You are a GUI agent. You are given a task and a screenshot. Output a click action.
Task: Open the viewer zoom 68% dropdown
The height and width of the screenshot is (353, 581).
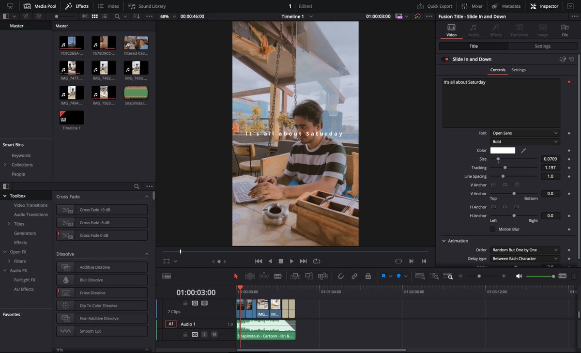[168, 16]
